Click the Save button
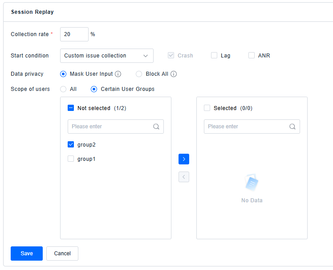Screen dimensions: 333x270 (27, 254)
